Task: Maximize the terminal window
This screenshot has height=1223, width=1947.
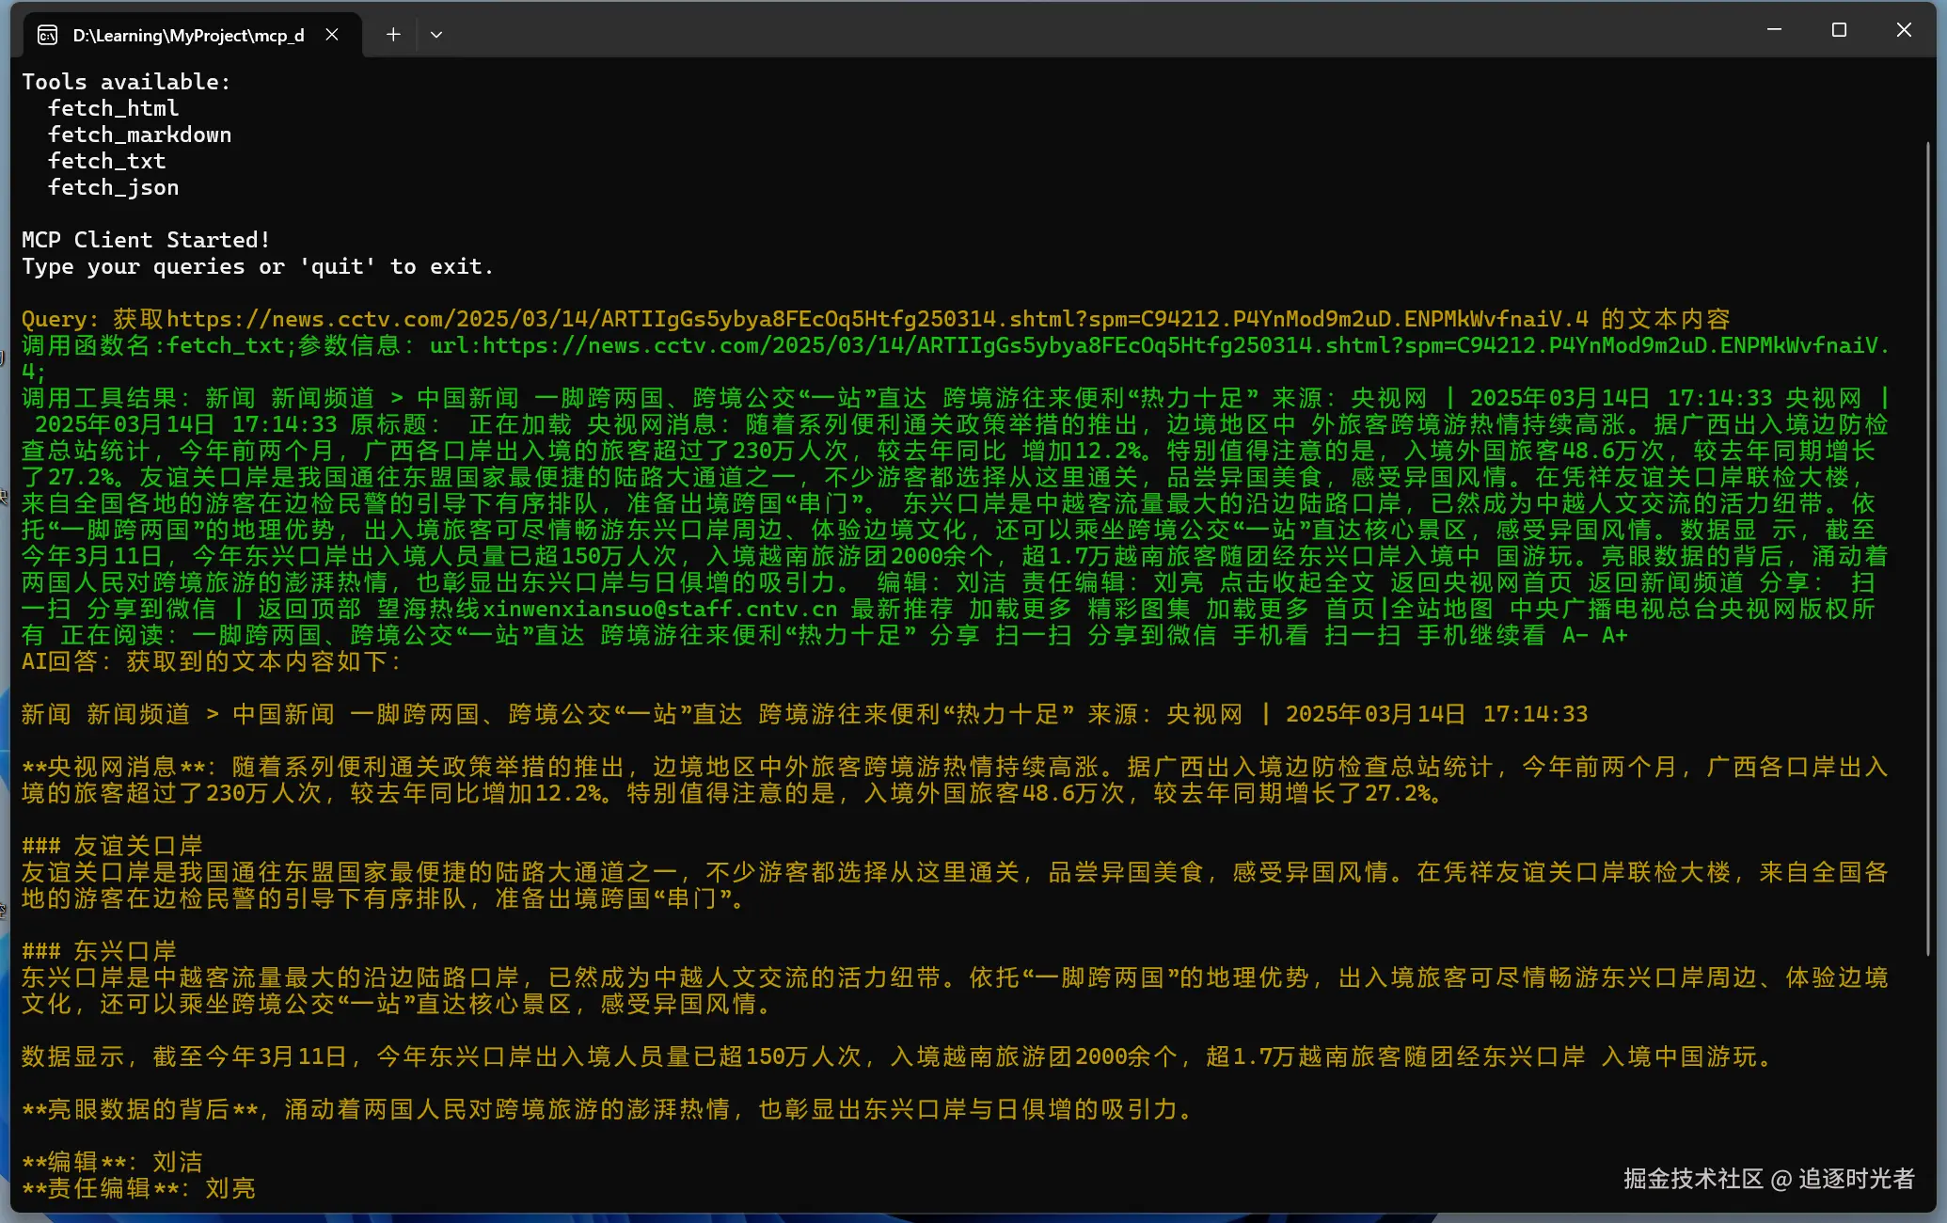Action: tap(1839, 30)
